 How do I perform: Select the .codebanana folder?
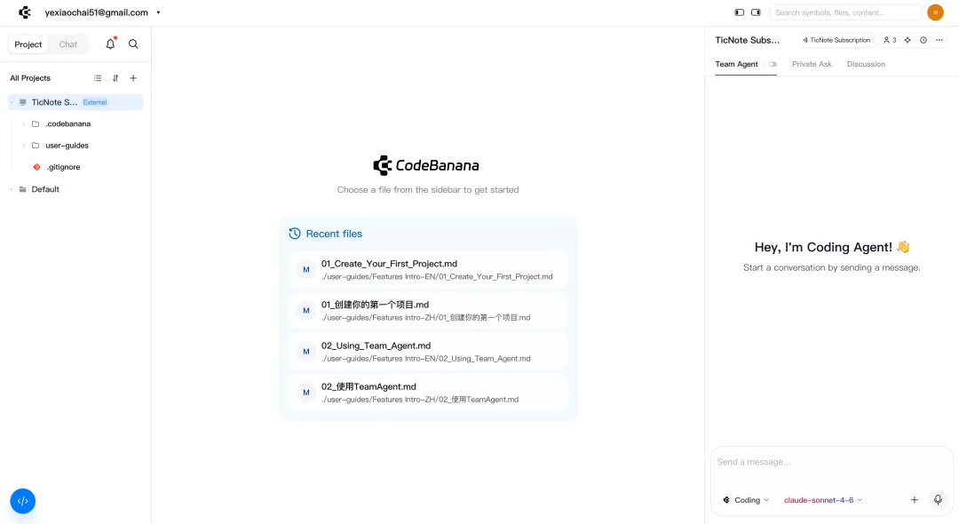point(67,123)
